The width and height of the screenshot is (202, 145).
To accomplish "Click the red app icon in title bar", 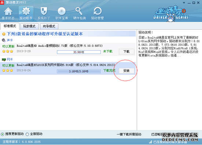I will click(x=2, y=2).
